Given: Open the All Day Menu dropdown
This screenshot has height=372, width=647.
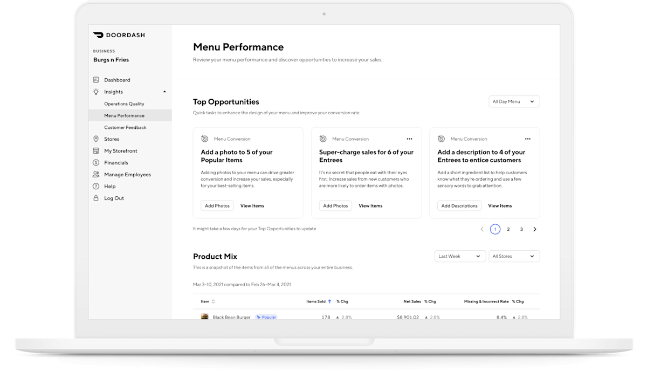Looking at the screenshot, I should click(x=514, y=101).
